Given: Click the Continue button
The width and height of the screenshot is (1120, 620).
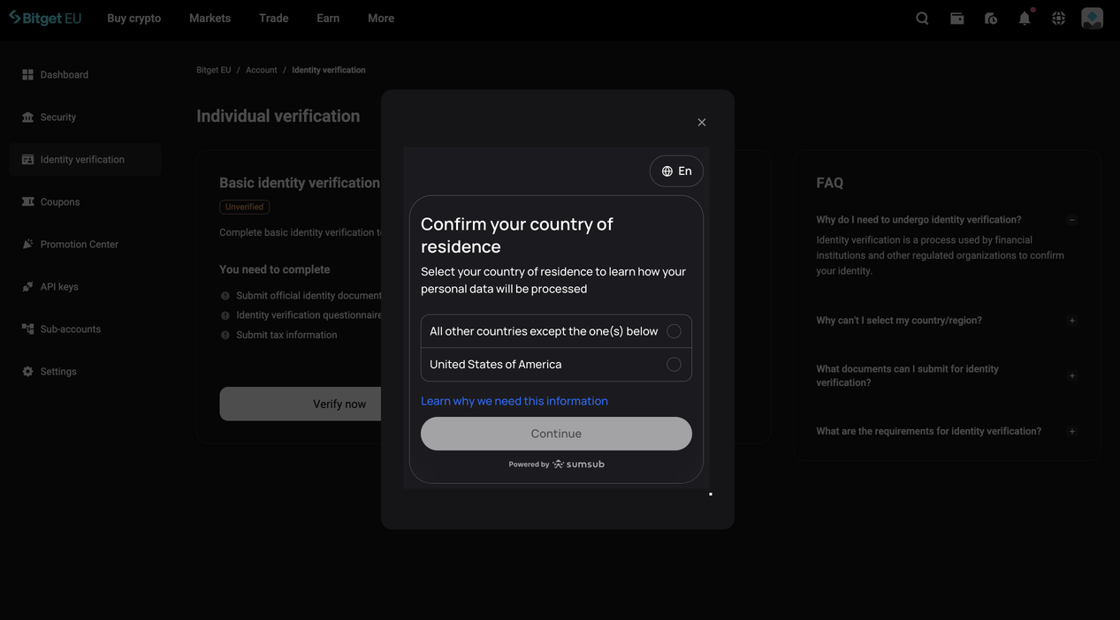Looking at the screenshot, I should (556, 434).
